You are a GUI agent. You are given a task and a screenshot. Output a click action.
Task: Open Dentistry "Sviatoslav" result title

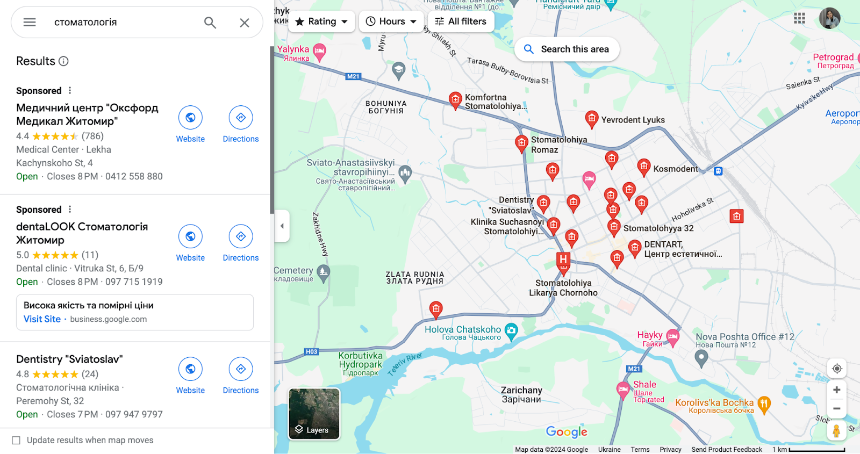[x=69, y=359]
